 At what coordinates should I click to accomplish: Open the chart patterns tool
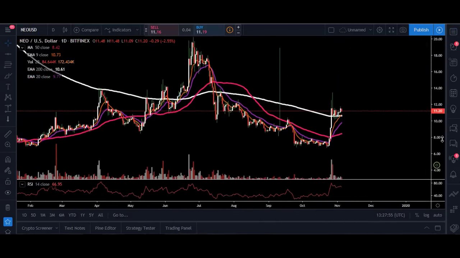click(8, 97)
